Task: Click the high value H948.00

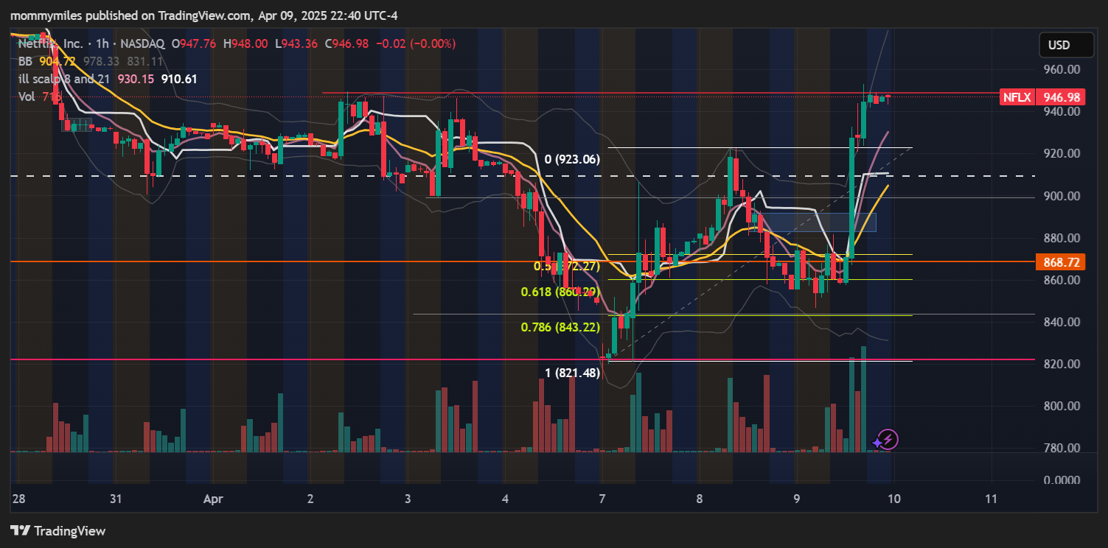Action: [x=245, y=43]
